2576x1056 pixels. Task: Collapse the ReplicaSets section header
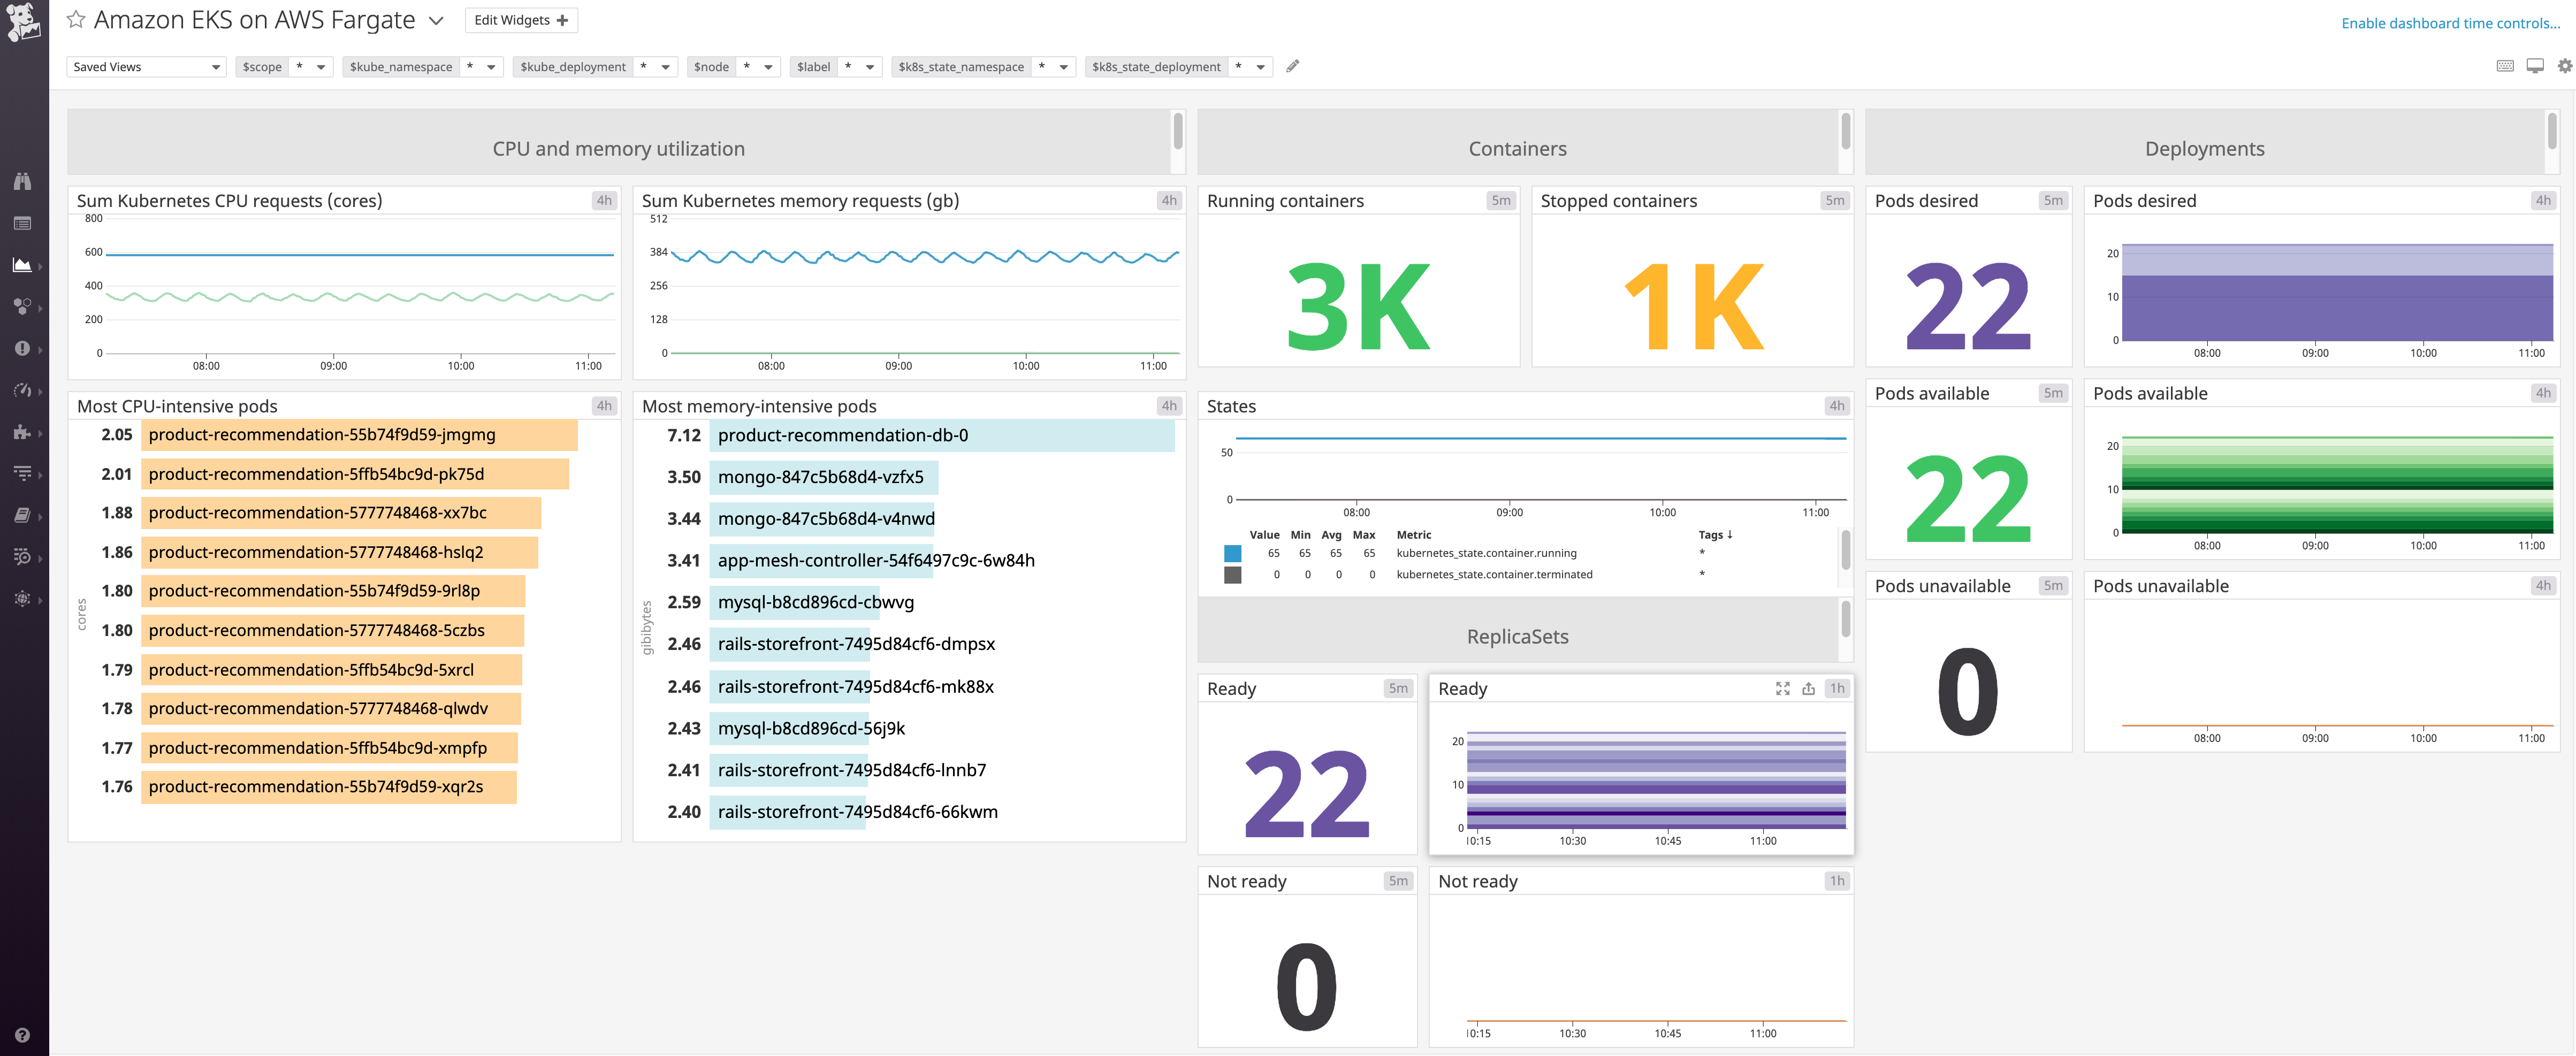[x=1517, y=636]
